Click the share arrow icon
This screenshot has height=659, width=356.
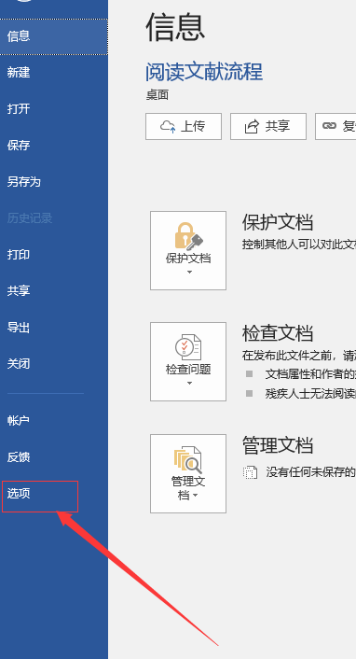[x=252, y=126]
